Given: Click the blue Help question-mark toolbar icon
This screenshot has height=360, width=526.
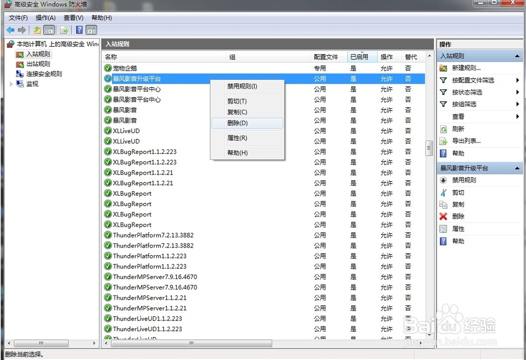Looking at the screenshot, I should (x=79, y=30).
